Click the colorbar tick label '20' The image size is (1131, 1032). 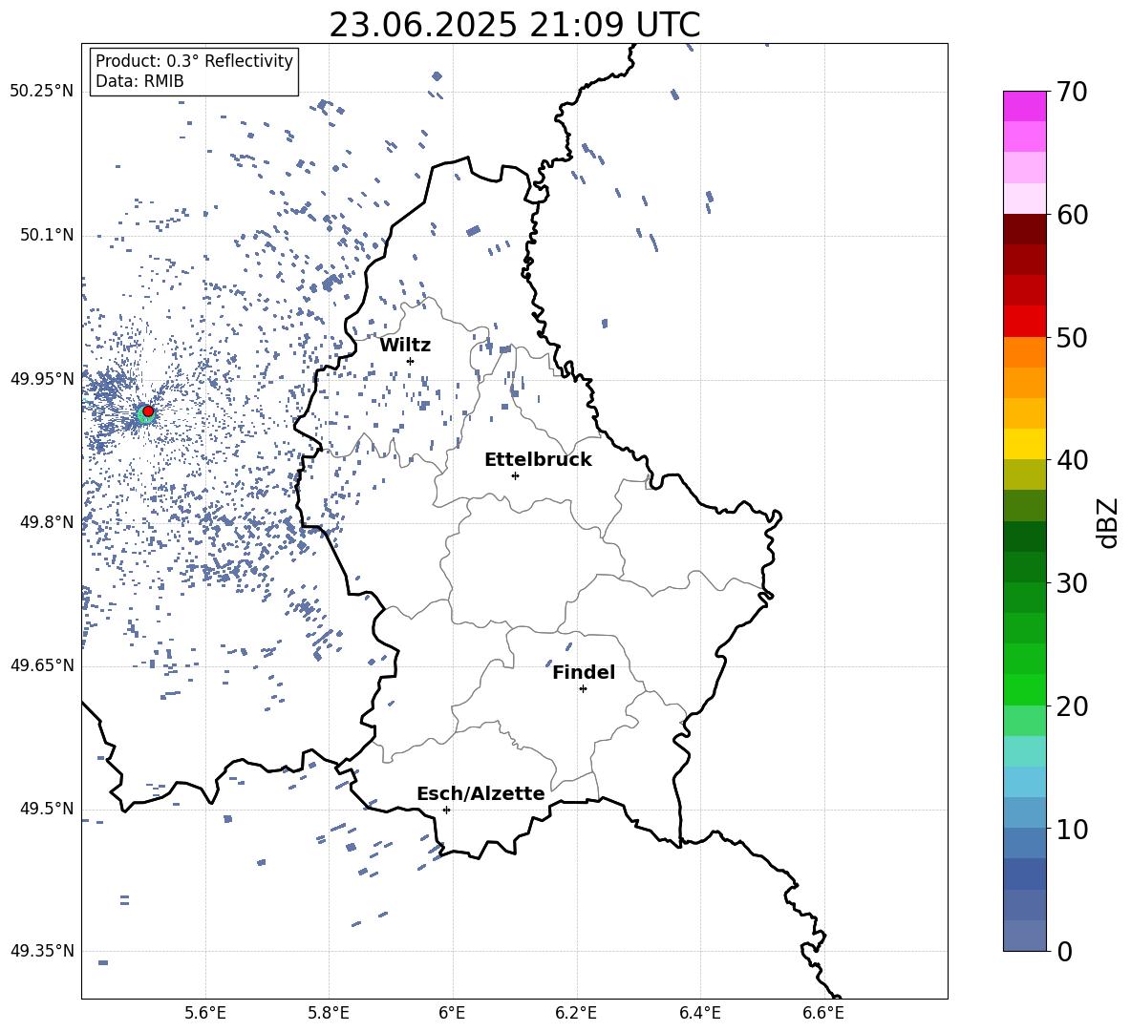coord(1072,706)
